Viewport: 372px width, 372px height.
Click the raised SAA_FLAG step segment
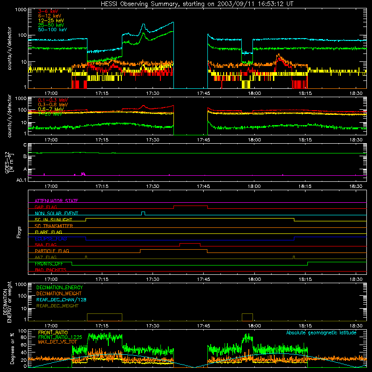pyautogui.click(x=190, y=244)
